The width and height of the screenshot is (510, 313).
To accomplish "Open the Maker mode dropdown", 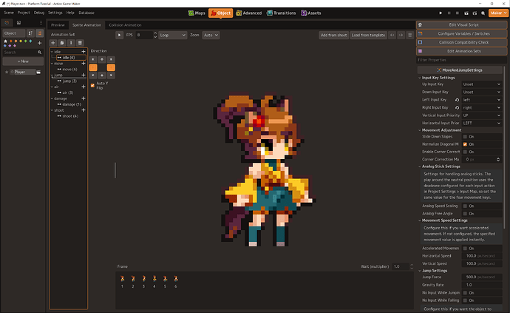I will coord(498,13).
